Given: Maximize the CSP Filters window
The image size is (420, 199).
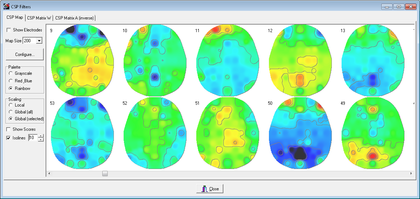Looking at the screenshot, I should coord(399,7).
